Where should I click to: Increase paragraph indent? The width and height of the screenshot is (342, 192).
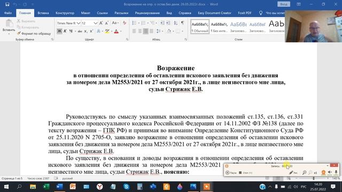(x=168, y=23)
